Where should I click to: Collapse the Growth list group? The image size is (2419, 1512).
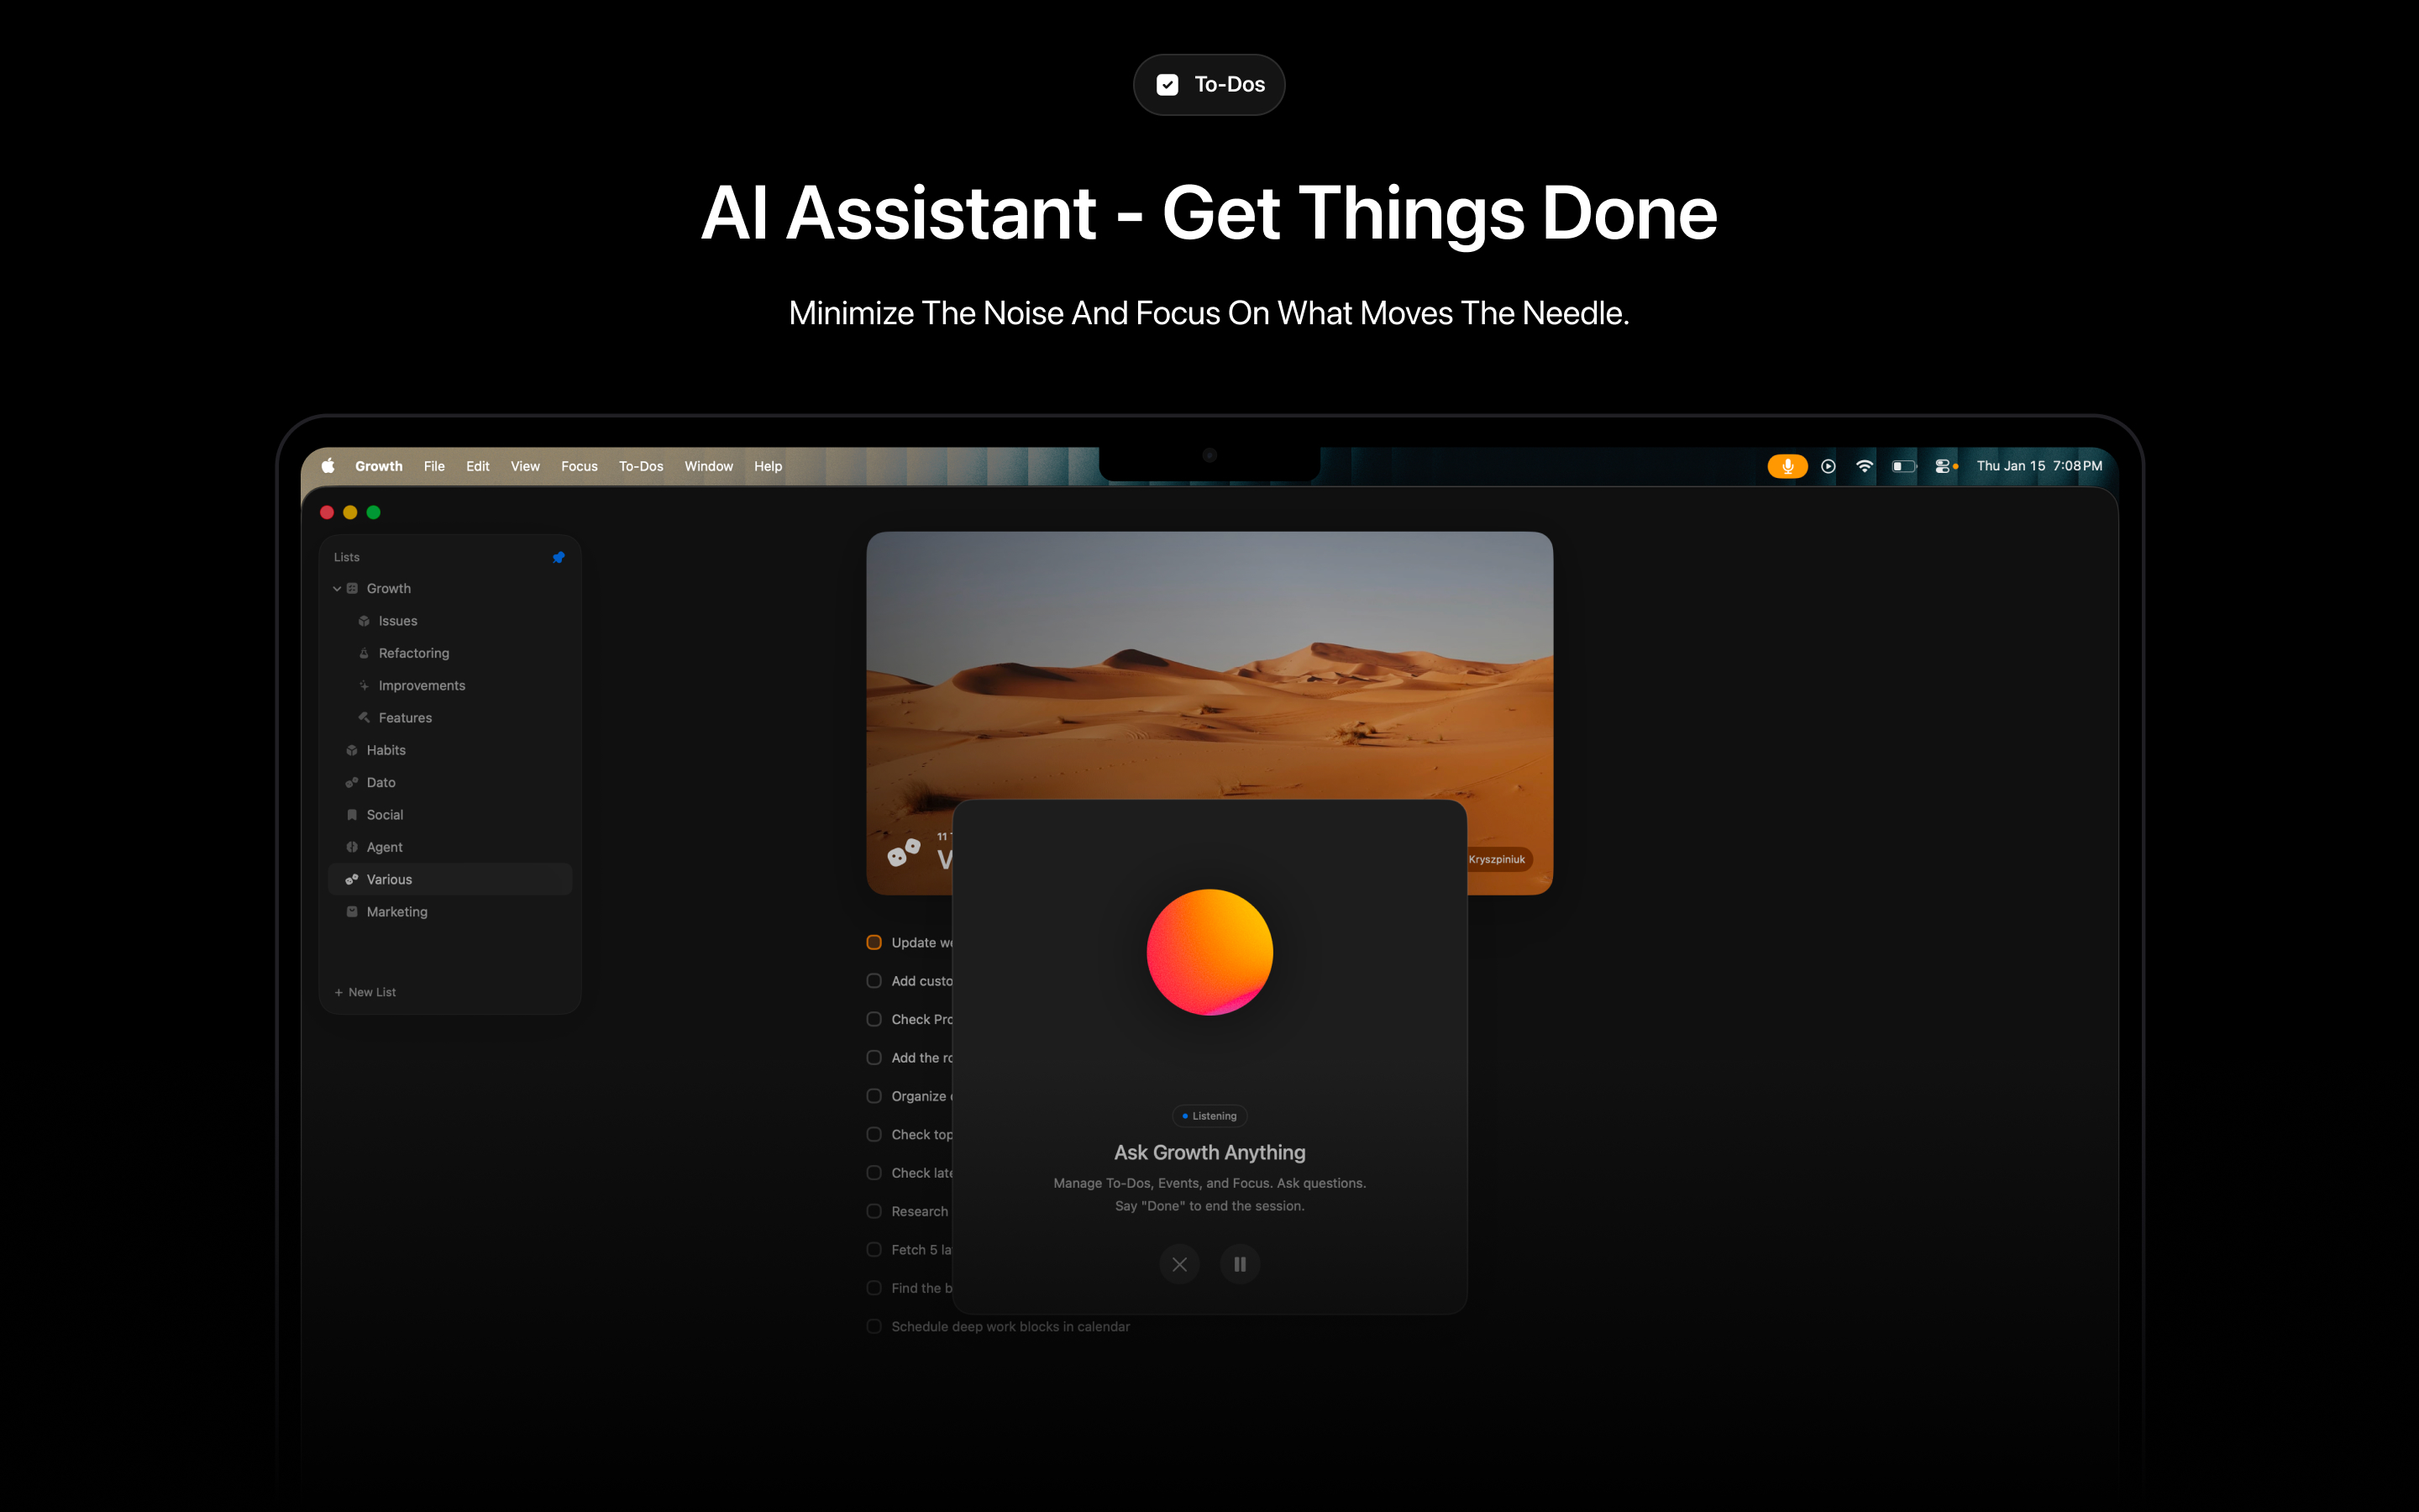point(337,589)
